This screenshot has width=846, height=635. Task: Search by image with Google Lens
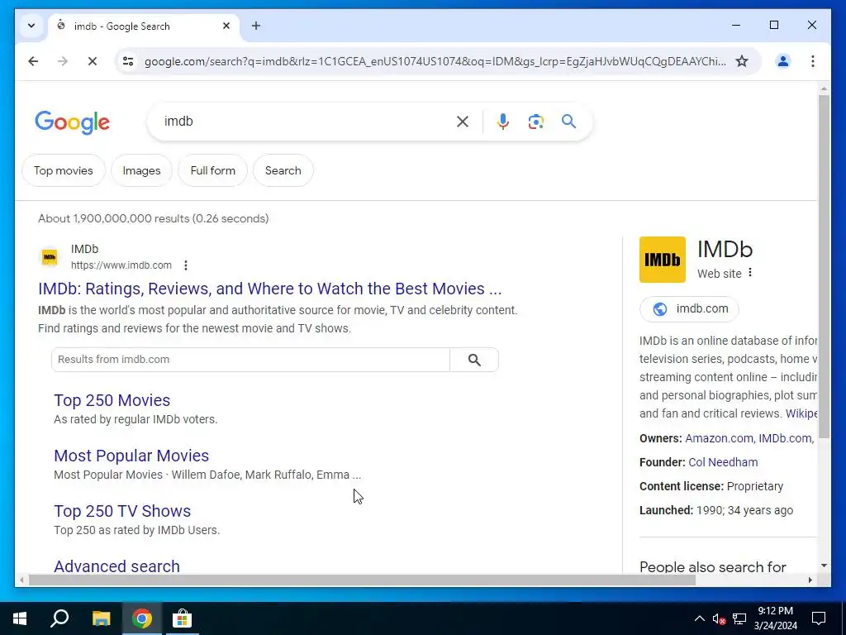pyautogui.click(x=535, y=122)
